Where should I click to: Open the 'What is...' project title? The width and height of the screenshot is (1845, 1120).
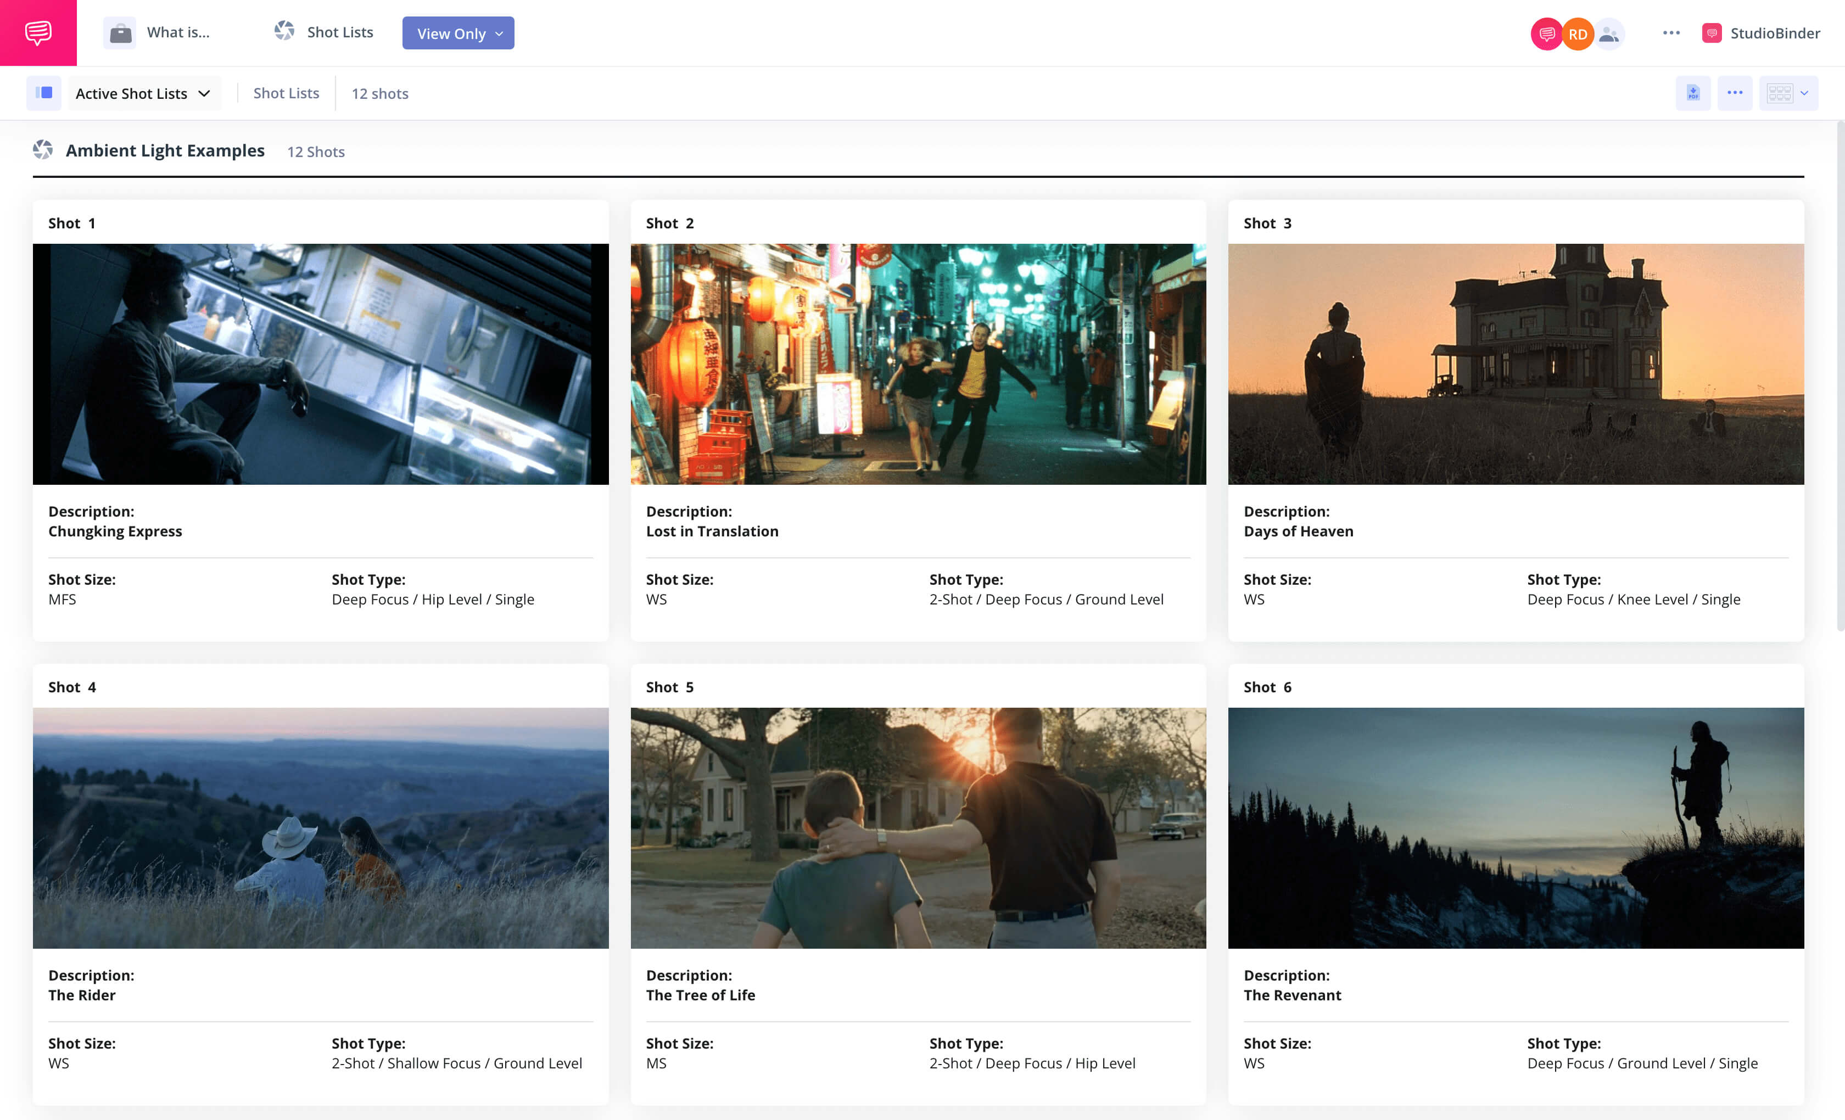click(x=178, y=32)
